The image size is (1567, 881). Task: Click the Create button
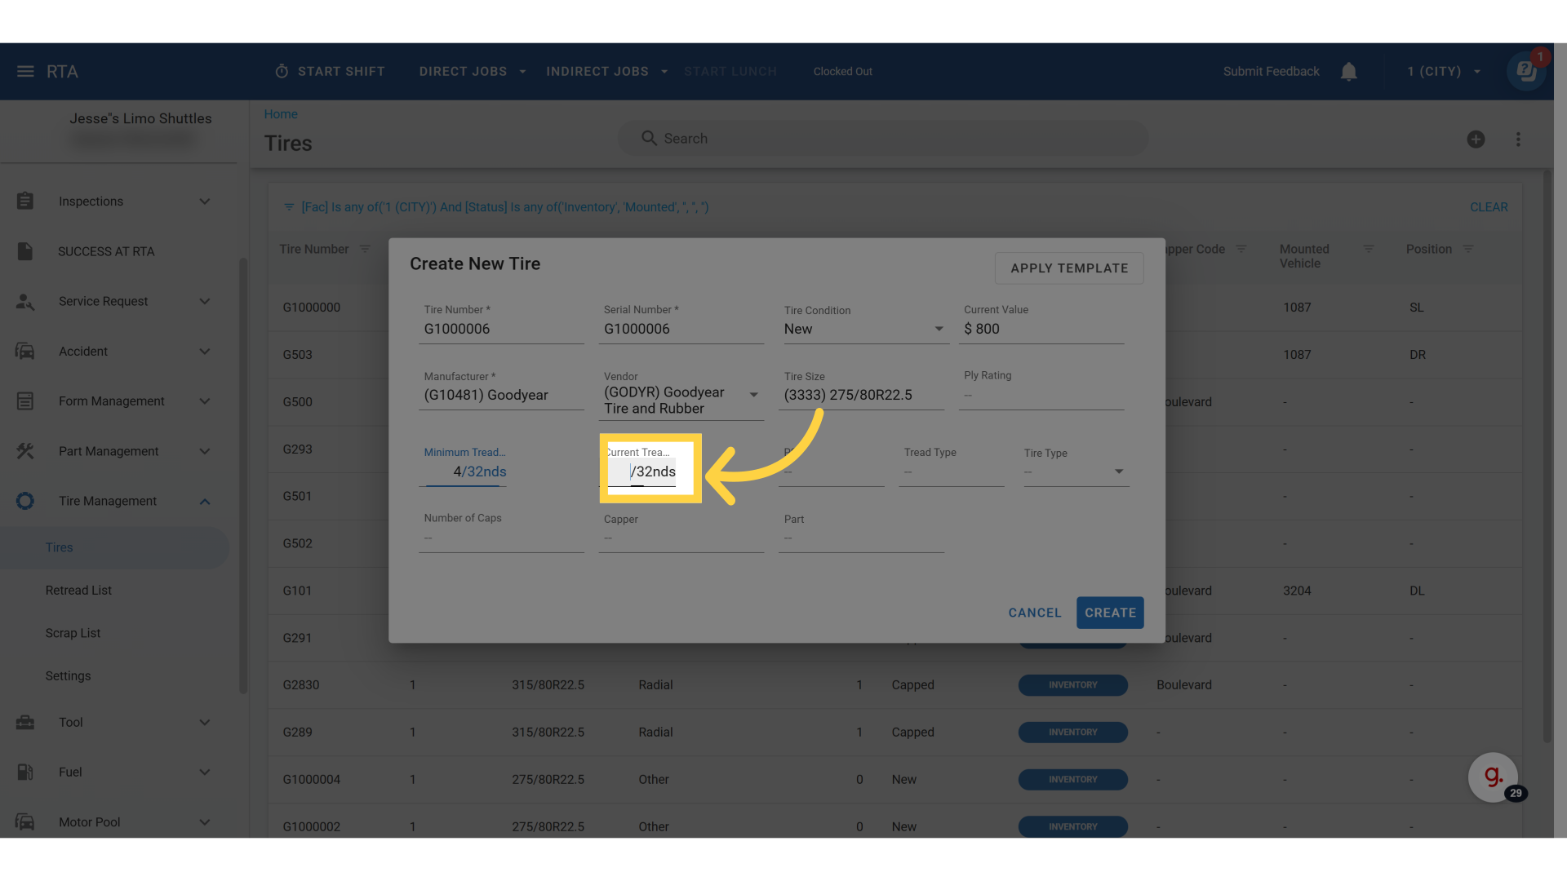point(1109,613)
